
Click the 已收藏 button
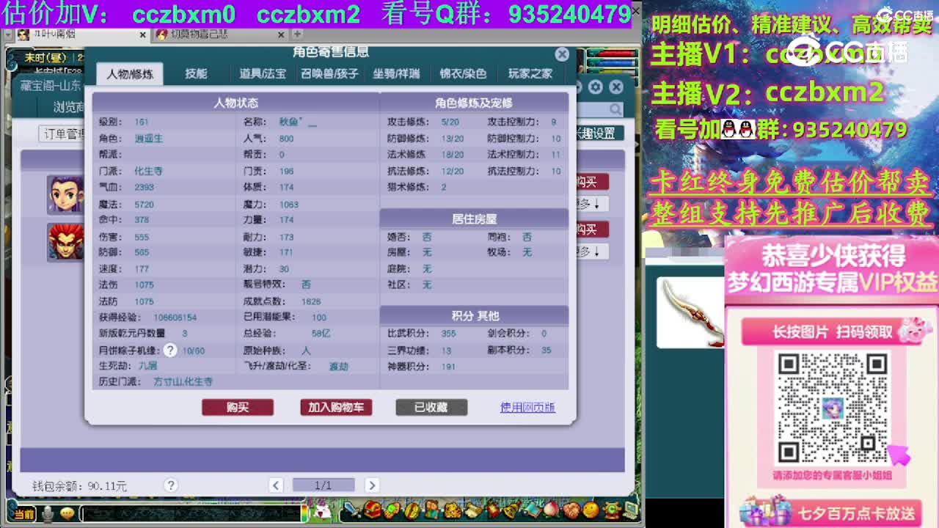431,407
